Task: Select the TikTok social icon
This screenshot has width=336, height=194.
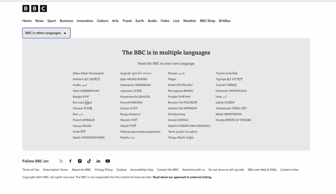Action: click(x=89, y=161)
